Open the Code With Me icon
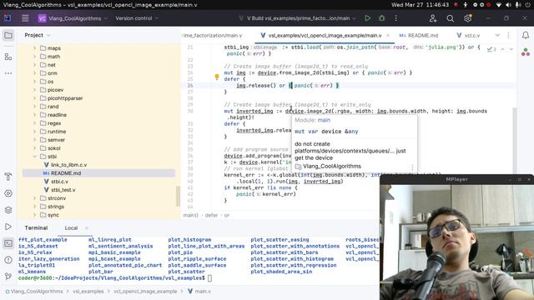This screenshot has height=300, width=534. (433, 18)
